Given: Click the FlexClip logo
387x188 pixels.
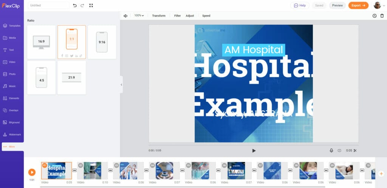Looking at the screenshot, I should (x=11, y=6).
